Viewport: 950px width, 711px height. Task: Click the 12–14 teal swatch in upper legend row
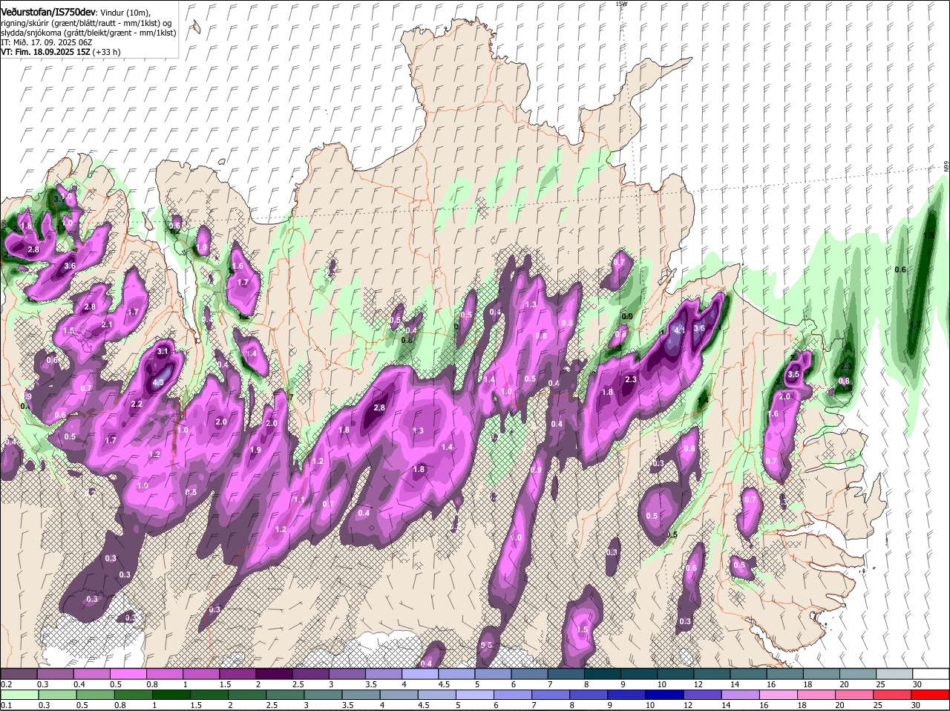712,674
